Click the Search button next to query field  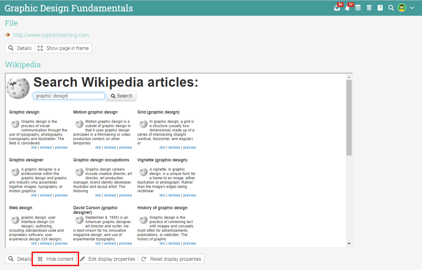click(121, 96)
